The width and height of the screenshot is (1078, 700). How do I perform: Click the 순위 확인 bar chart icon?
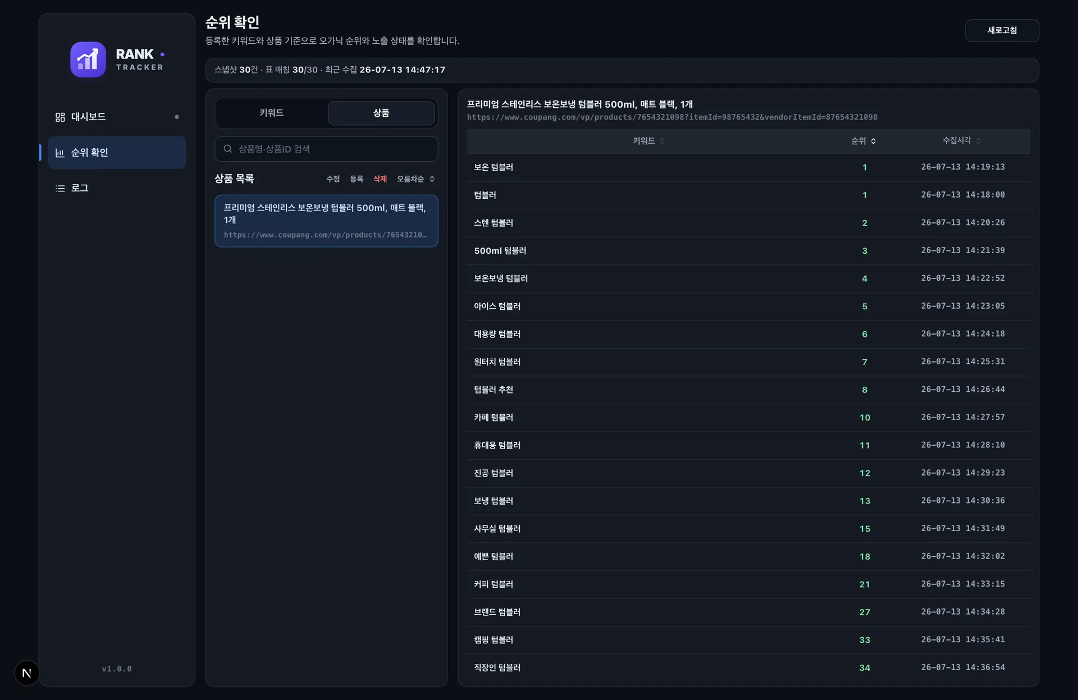click(x=60, y=153)
